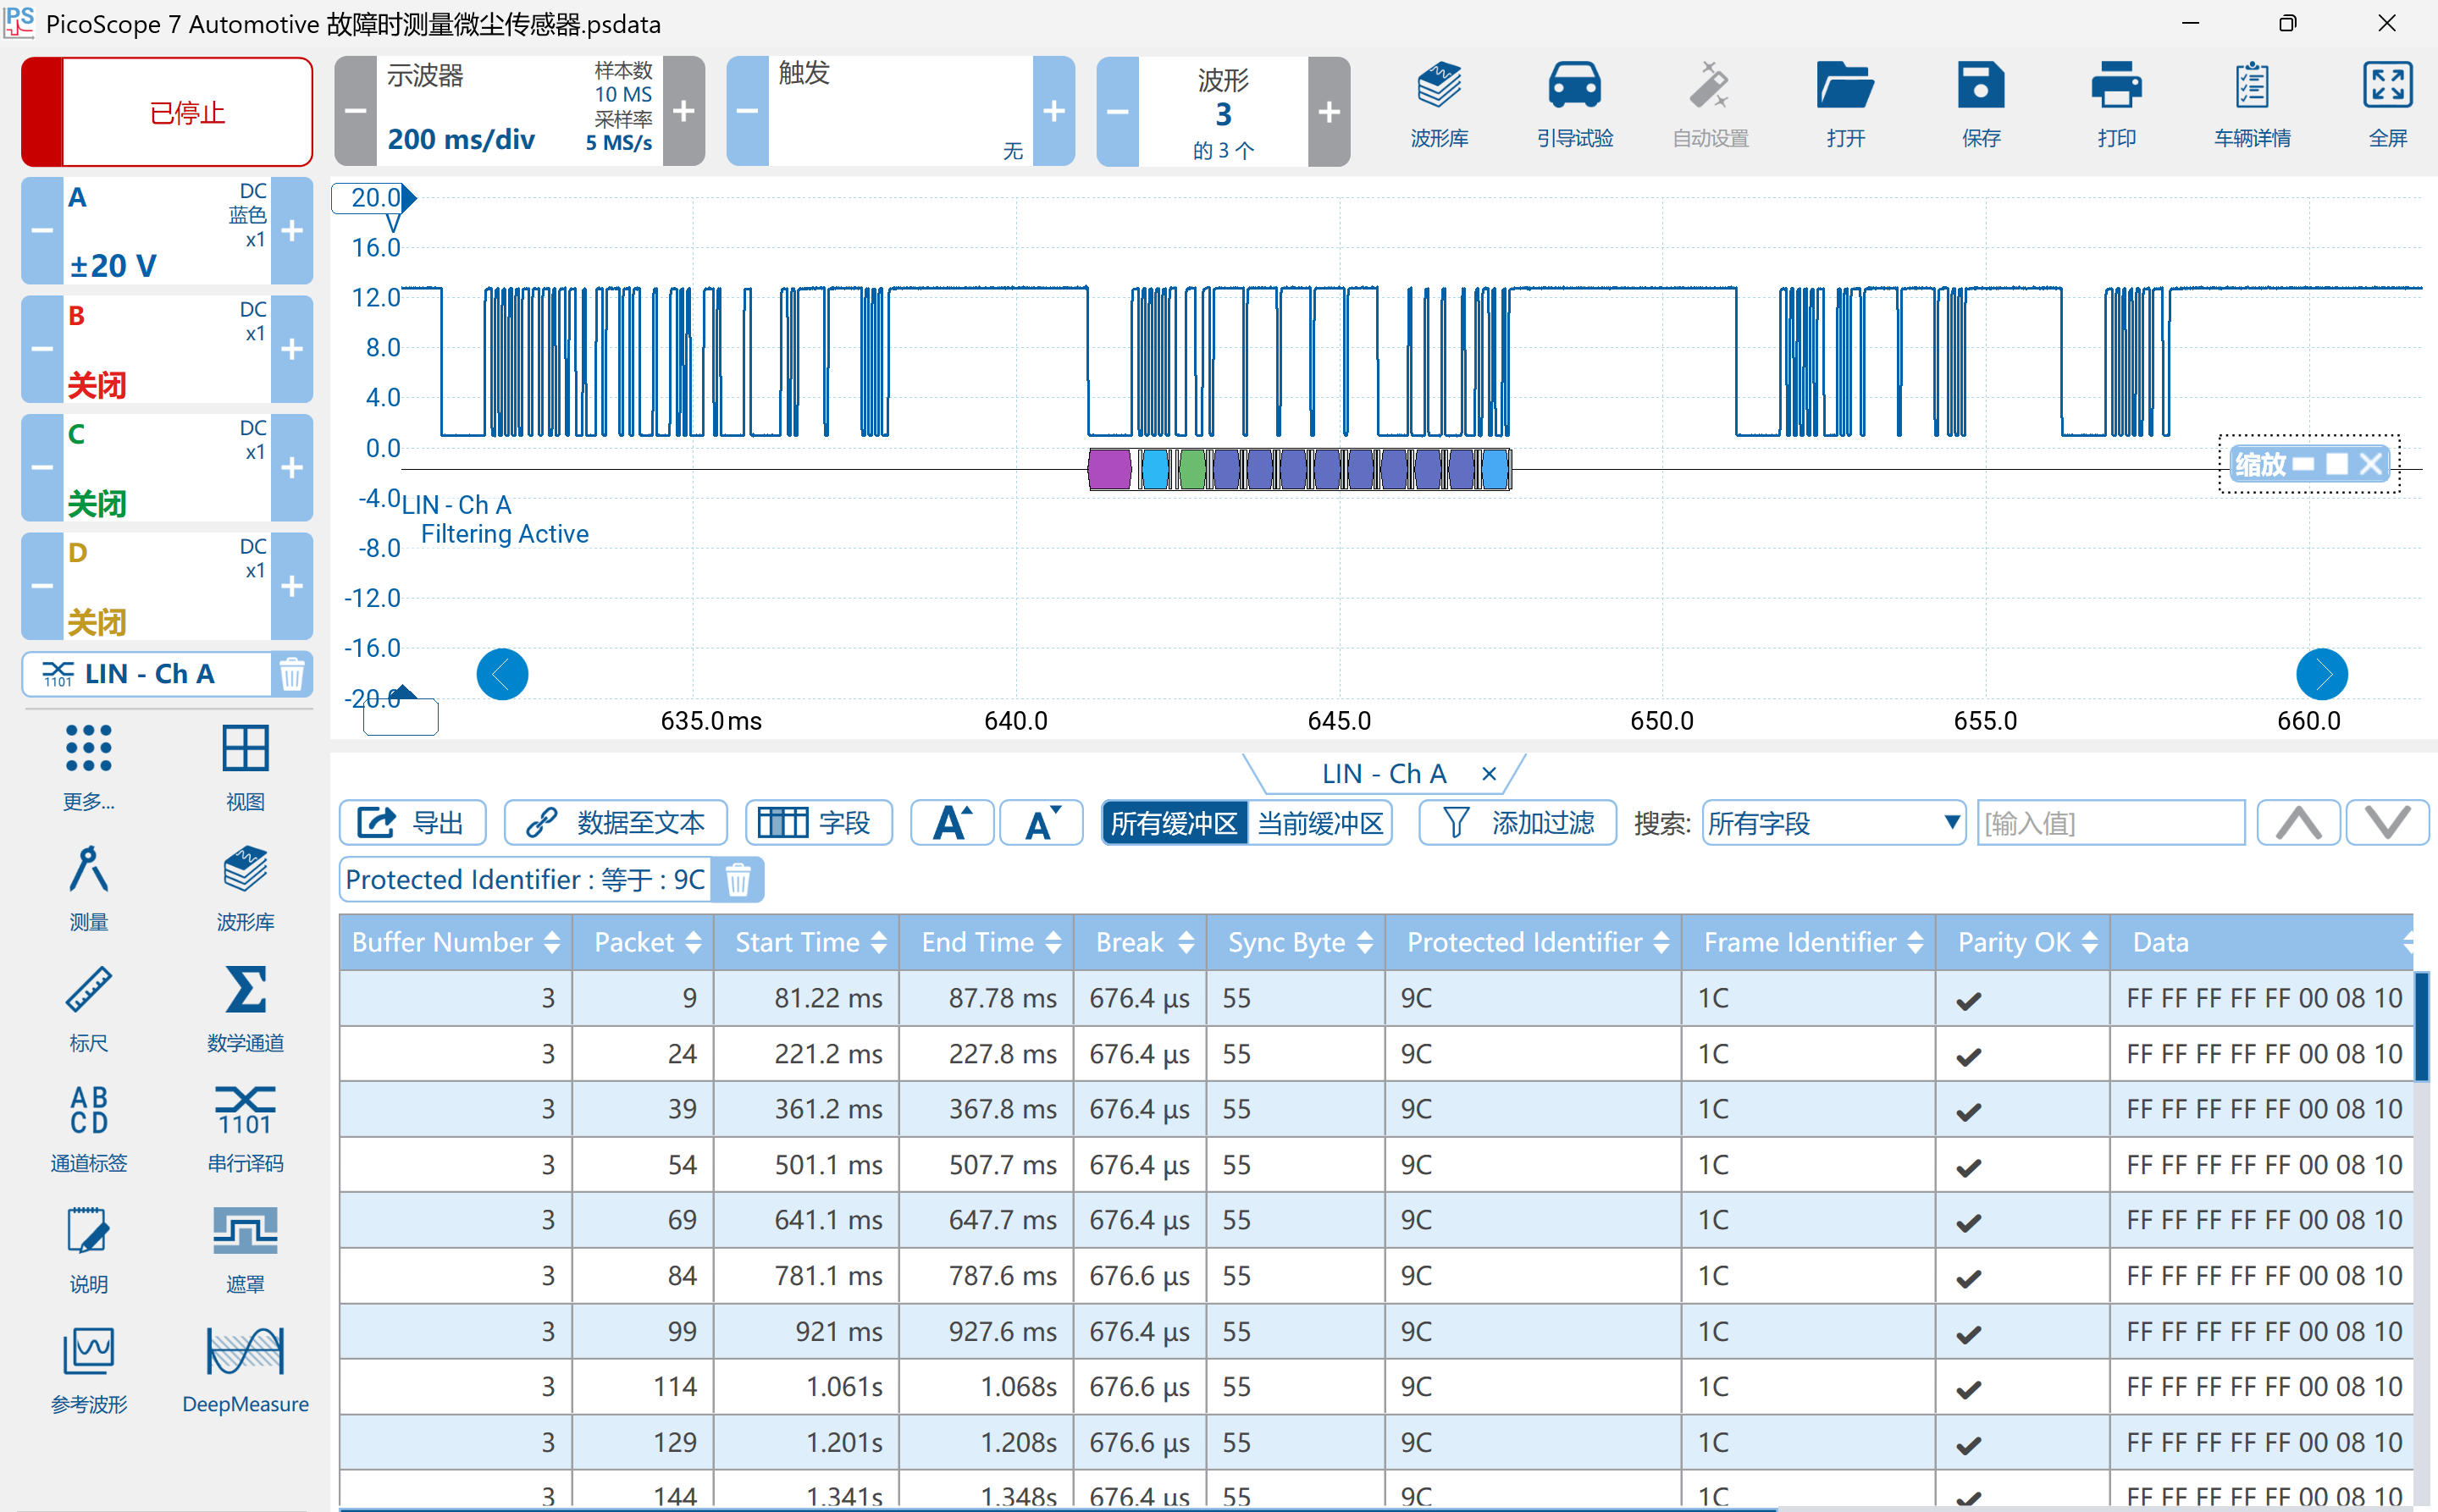Open Vehicle Details clipboard icon (车辆详情)
The height and width of the screenshot is (1512, 2438).
pos(2252,105)
